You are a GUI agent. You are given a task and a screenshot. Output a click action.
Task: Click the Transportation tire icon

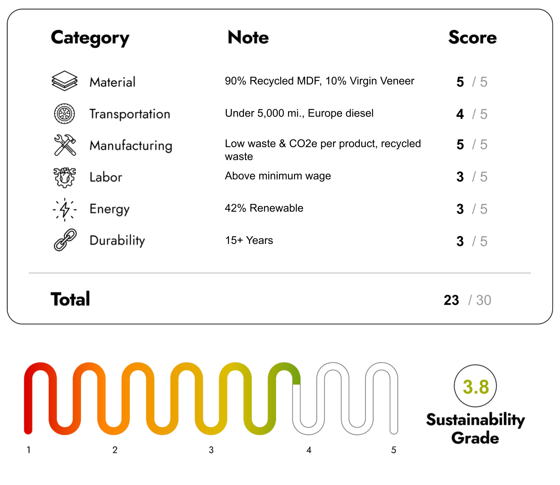point(64,114)
